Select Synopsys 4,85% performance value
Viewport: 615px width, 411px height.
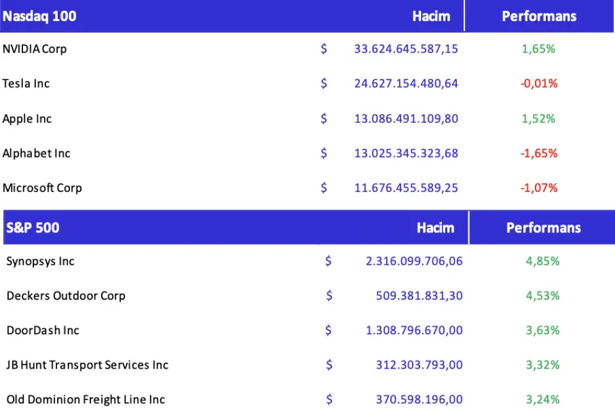(x=543, y=261)
